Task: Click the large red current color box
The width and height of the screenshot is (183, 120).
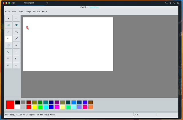Action: point(10,105)
